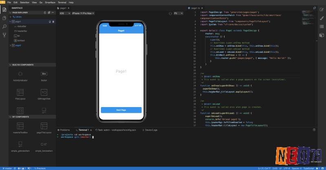Viewport: 326px width, 170px height.
Task: Click TypeScript language mode in status bar
Action: point(308,168)
